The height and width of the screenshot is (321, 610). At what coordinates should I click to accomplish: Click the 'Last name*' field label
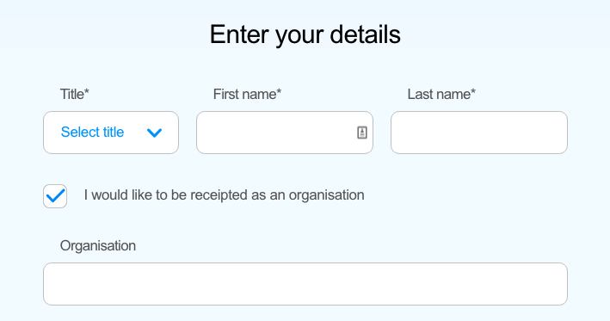point(441,94)
